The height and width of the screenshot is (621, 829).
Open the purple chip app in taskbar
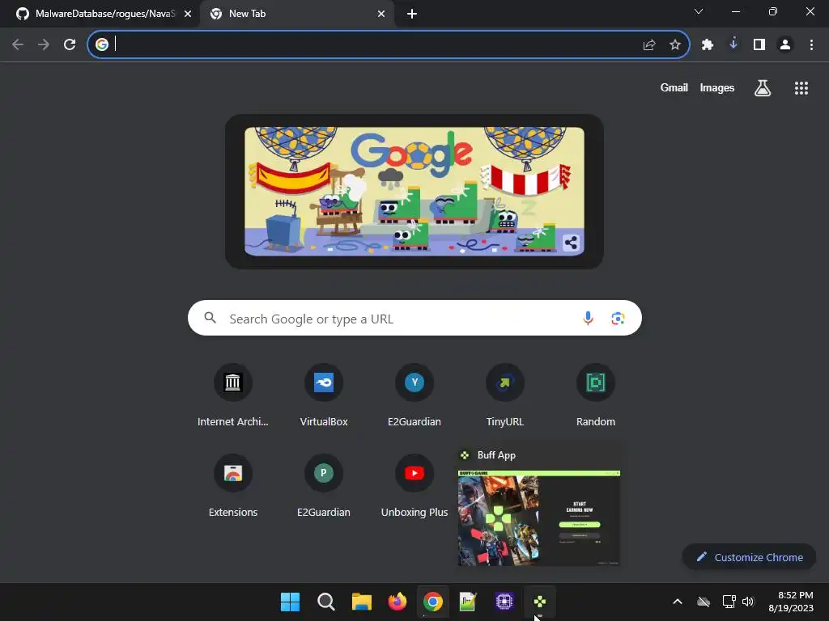pyautogui.click(x=504, y=602)
